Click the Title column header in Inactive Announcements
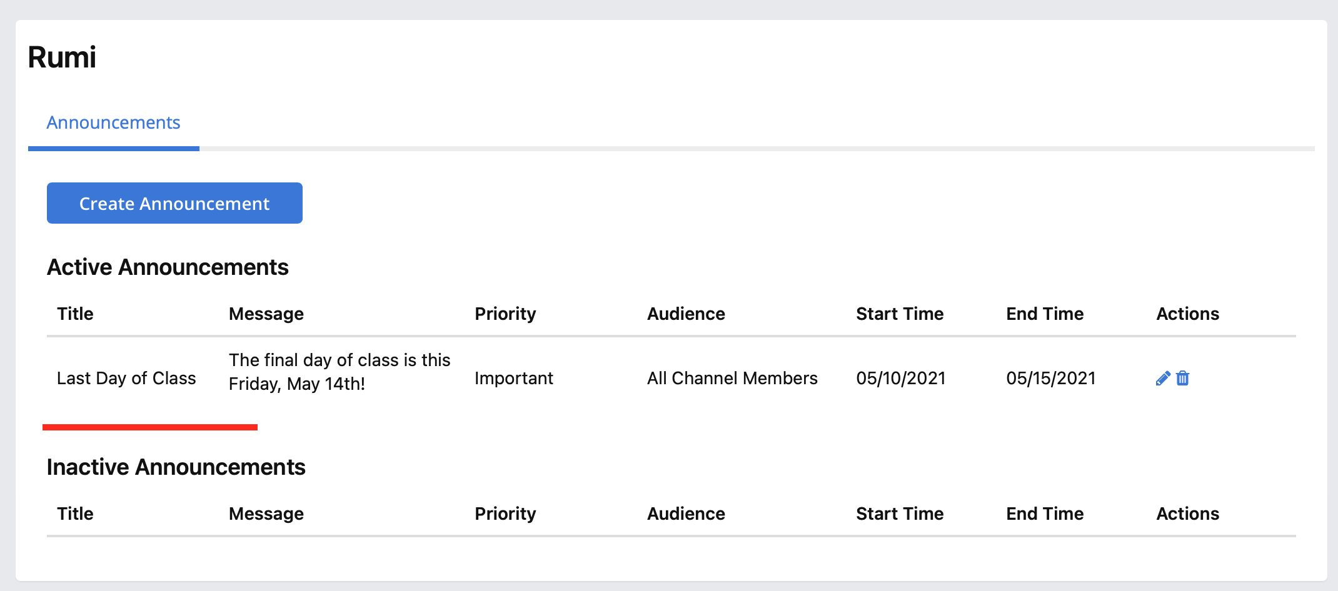Viewport: 1338px width, 591px height. click(75, 514)
